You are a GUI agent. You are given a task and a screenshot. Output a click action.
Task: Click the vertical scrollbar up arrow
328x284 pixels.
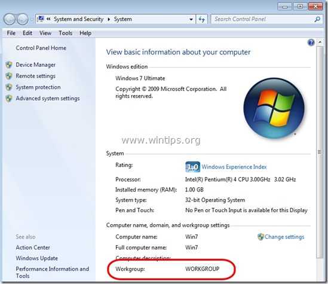point(320,42)
